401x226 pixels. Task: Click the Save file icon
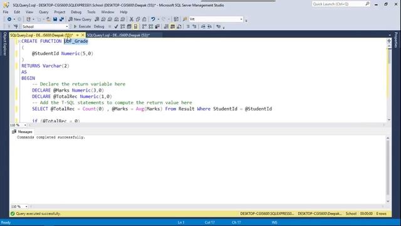tap(55, 19)
